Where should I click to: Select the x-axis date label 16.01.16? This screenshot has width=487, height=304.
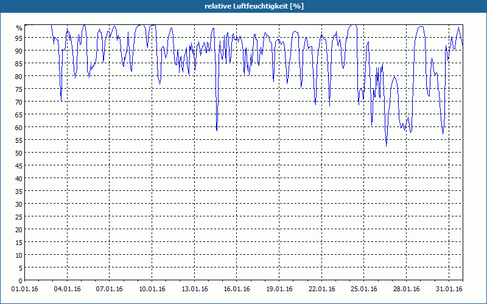tap(237, 289)
